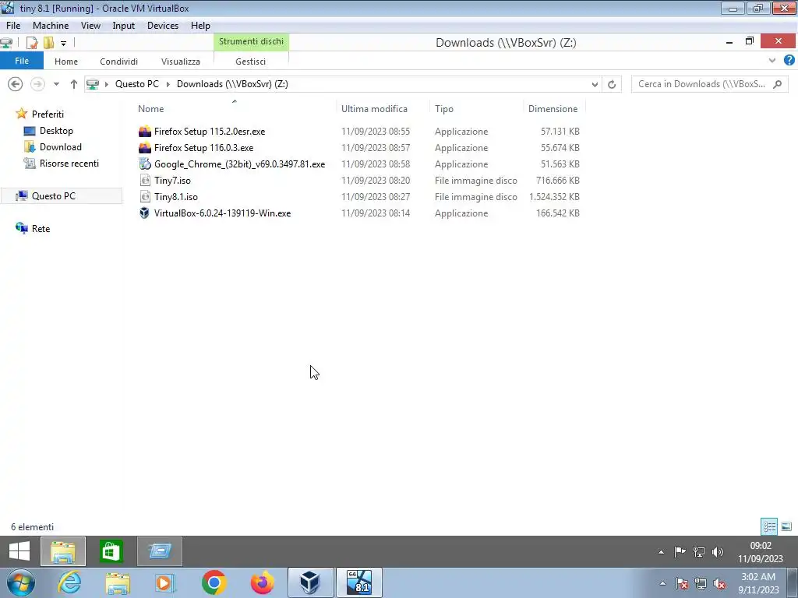Click the guest taskbar File Explorer icon
Viewport: 798px width, 598px height.
(63, 551)
